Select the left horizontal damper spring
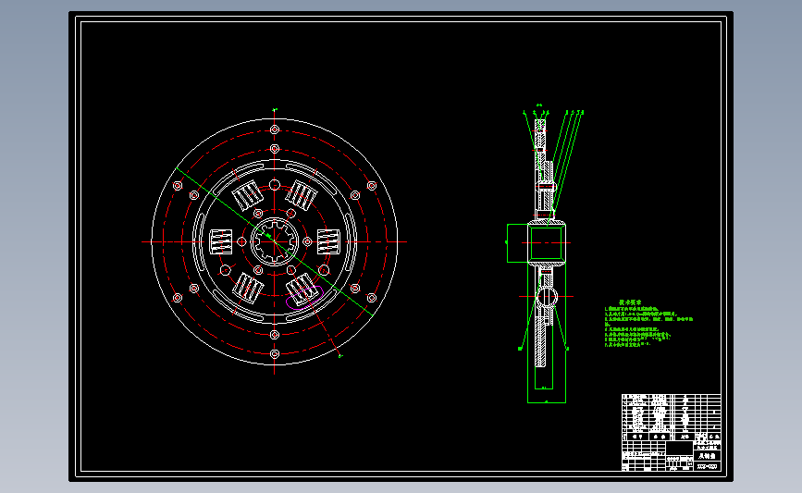The height and width of the screenshot is (493, 802). click(x=221, y=242)
